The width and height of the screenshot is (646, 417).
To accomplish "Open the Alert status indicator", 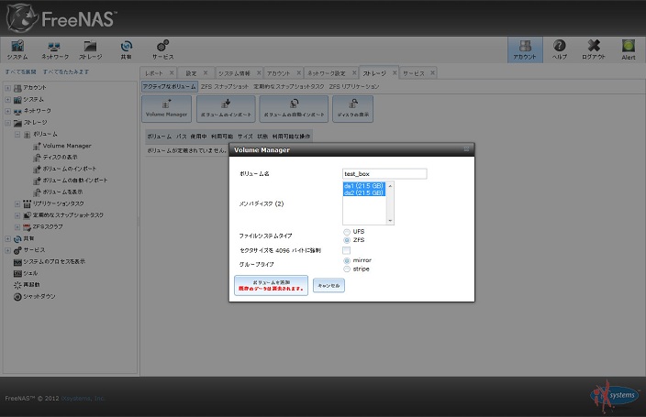I will click(x=629, y=49).
